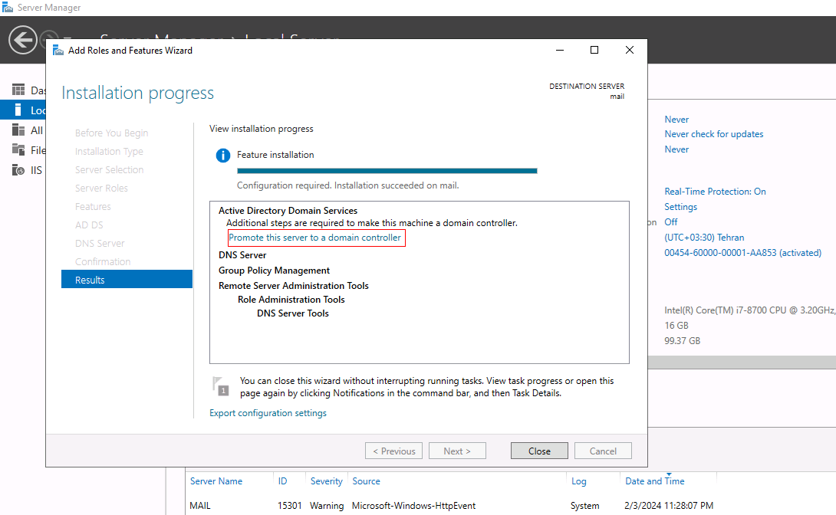
Task: Click the Add Roles and Features Wizard title icon
Action: [58, 50]
